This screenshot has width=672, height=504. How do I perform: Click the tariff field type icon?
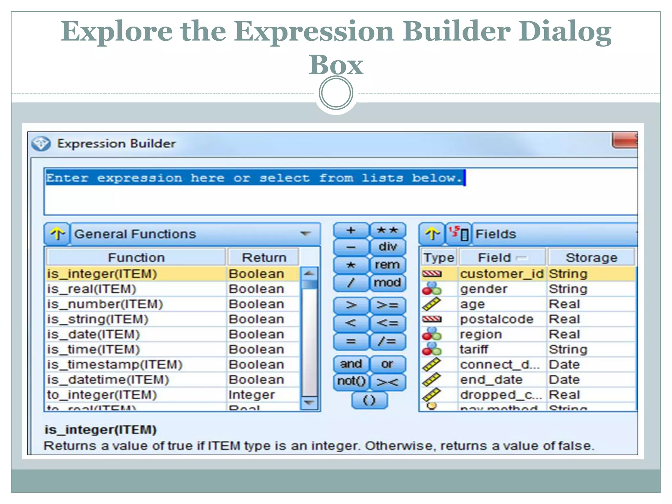(x=432, y=349)
